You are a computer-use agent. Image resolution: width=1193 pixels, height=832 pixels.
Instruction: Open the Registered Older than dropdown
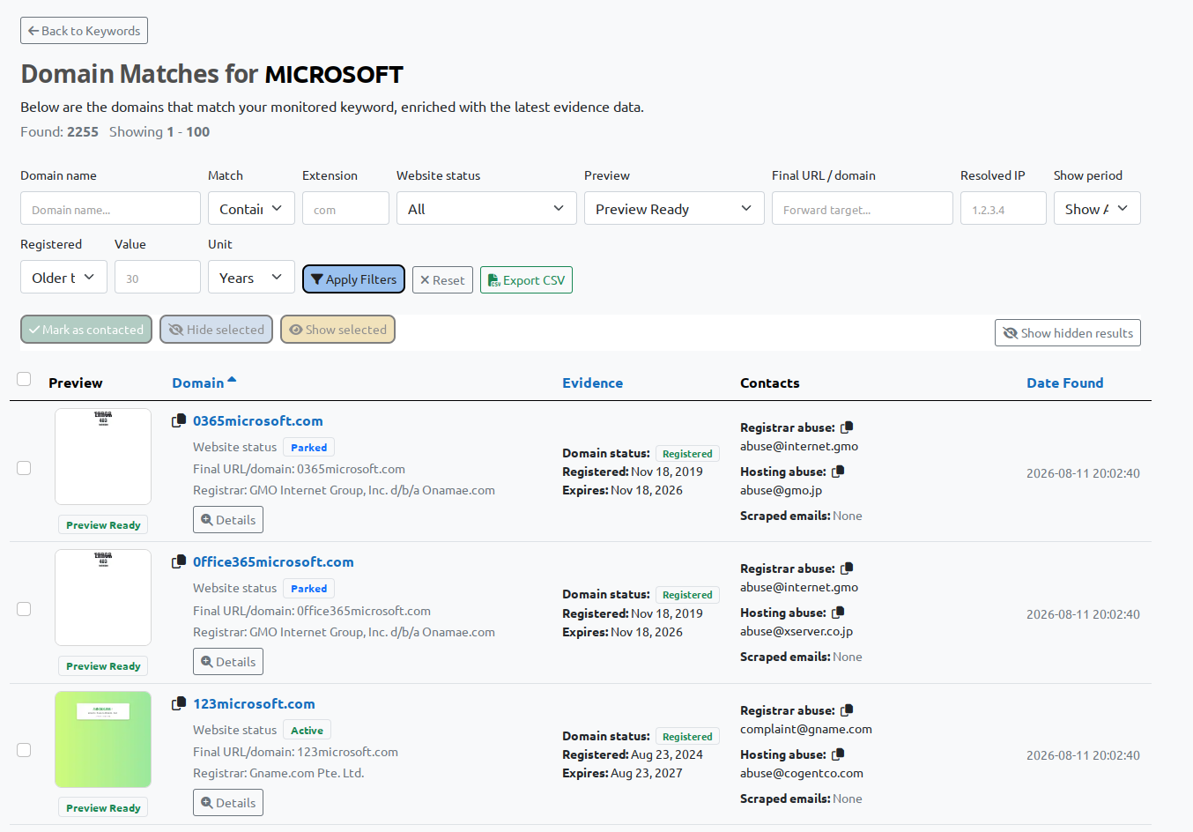point(63,278)
